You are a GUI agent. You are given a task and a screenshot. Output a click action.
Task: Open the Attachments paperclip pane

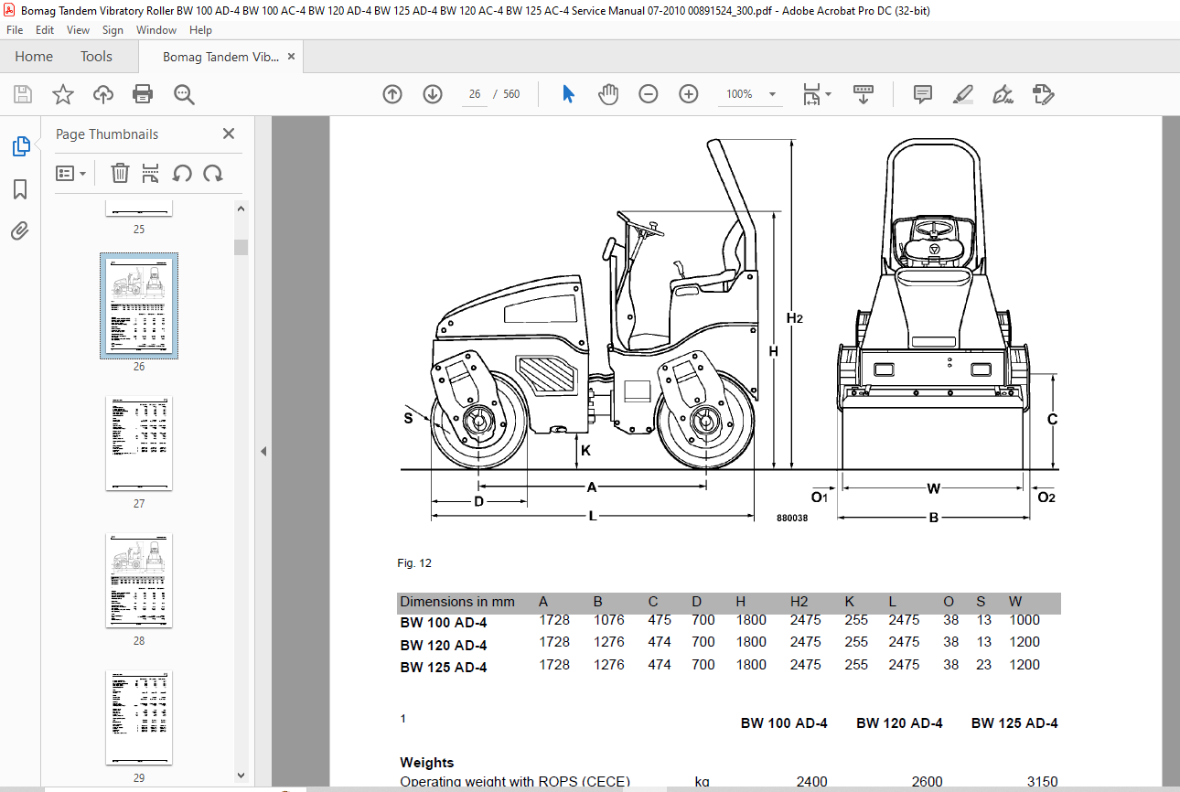tap(20, 231)
